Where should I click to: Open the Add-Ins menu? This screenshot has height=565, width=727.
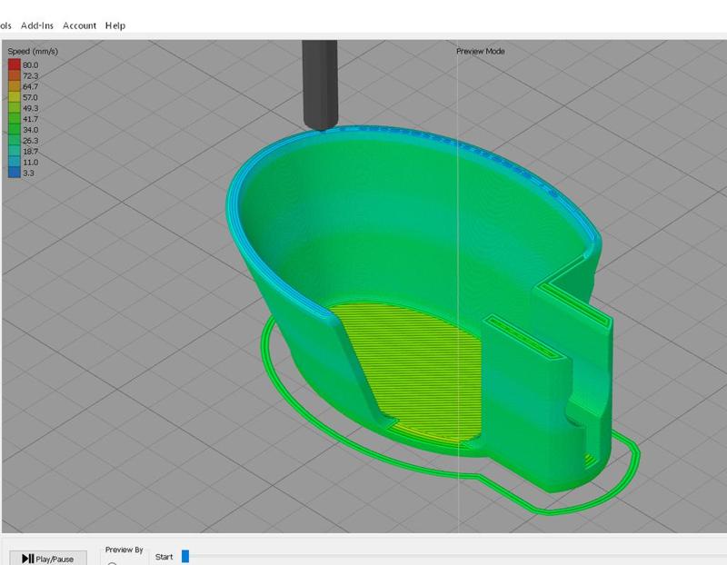point(38,25)
